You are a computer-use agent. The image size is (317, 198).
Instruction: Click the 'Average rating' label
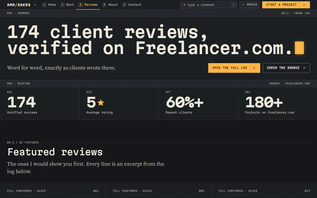[x=99, y=113]
